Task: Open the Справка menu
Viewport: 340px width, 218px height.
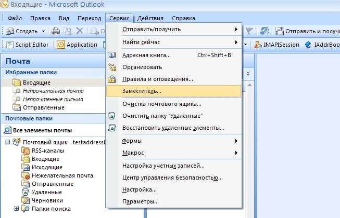Action: (183, 18)
